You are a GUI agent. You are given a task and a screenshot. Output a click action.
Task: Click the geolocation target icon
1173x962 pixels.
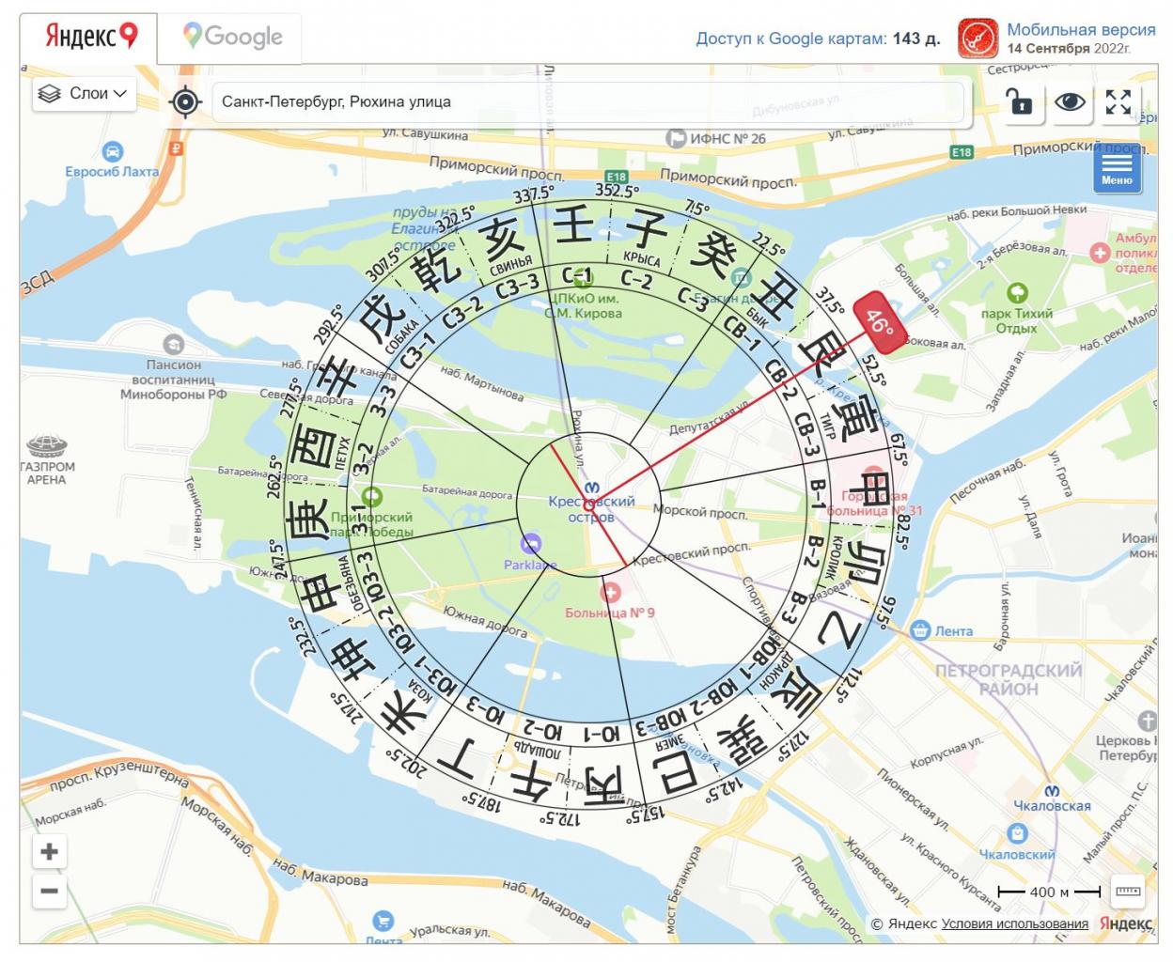point(185,101)
